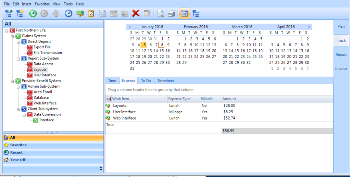Expand the navigation pane options chevron
Screen dimensions: 350x177
pos(101,168)
